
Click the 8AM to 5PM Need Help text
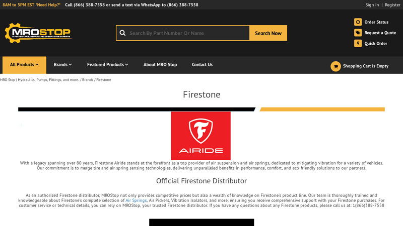31,5
